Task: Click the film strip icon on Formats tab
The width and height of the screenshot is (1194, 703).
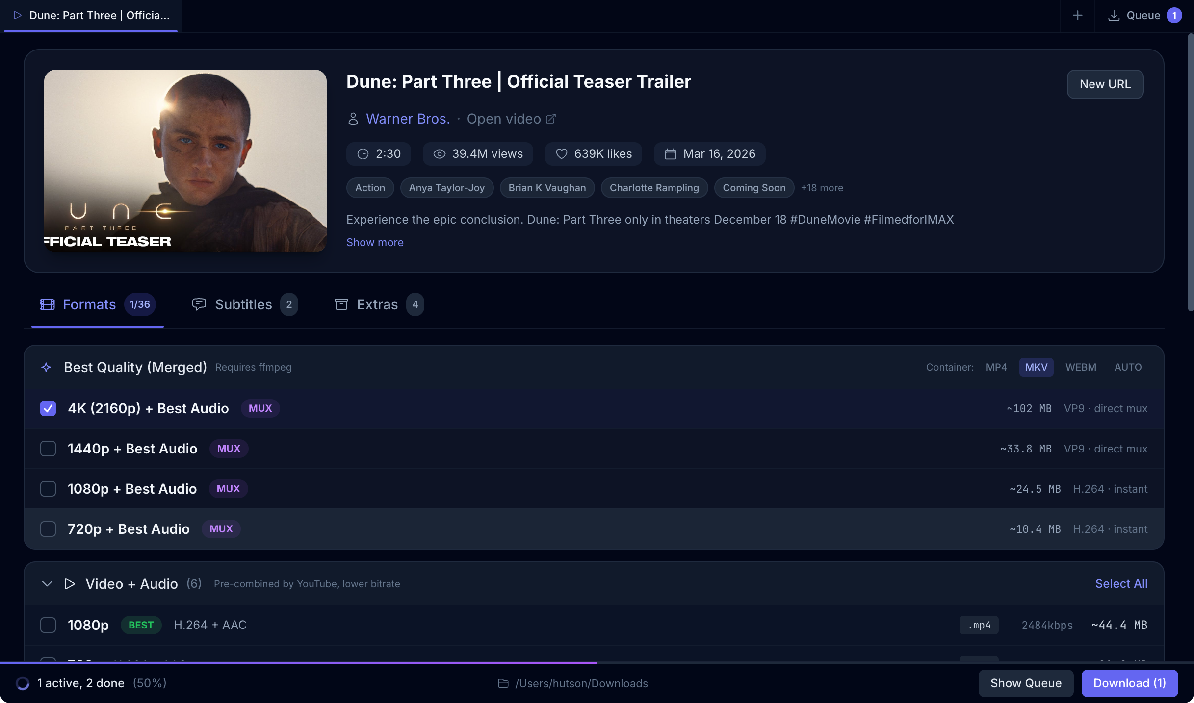Action: click(47, 304)
